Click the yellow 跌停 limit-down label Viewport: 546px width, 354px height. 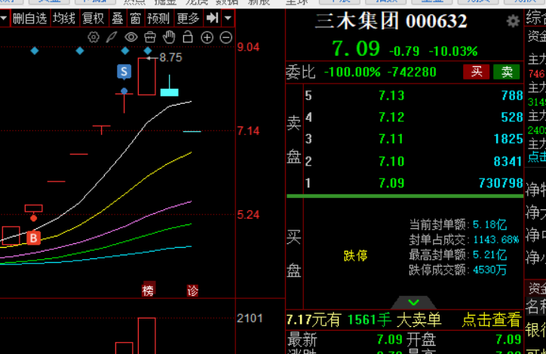click(x=355, y=256)
